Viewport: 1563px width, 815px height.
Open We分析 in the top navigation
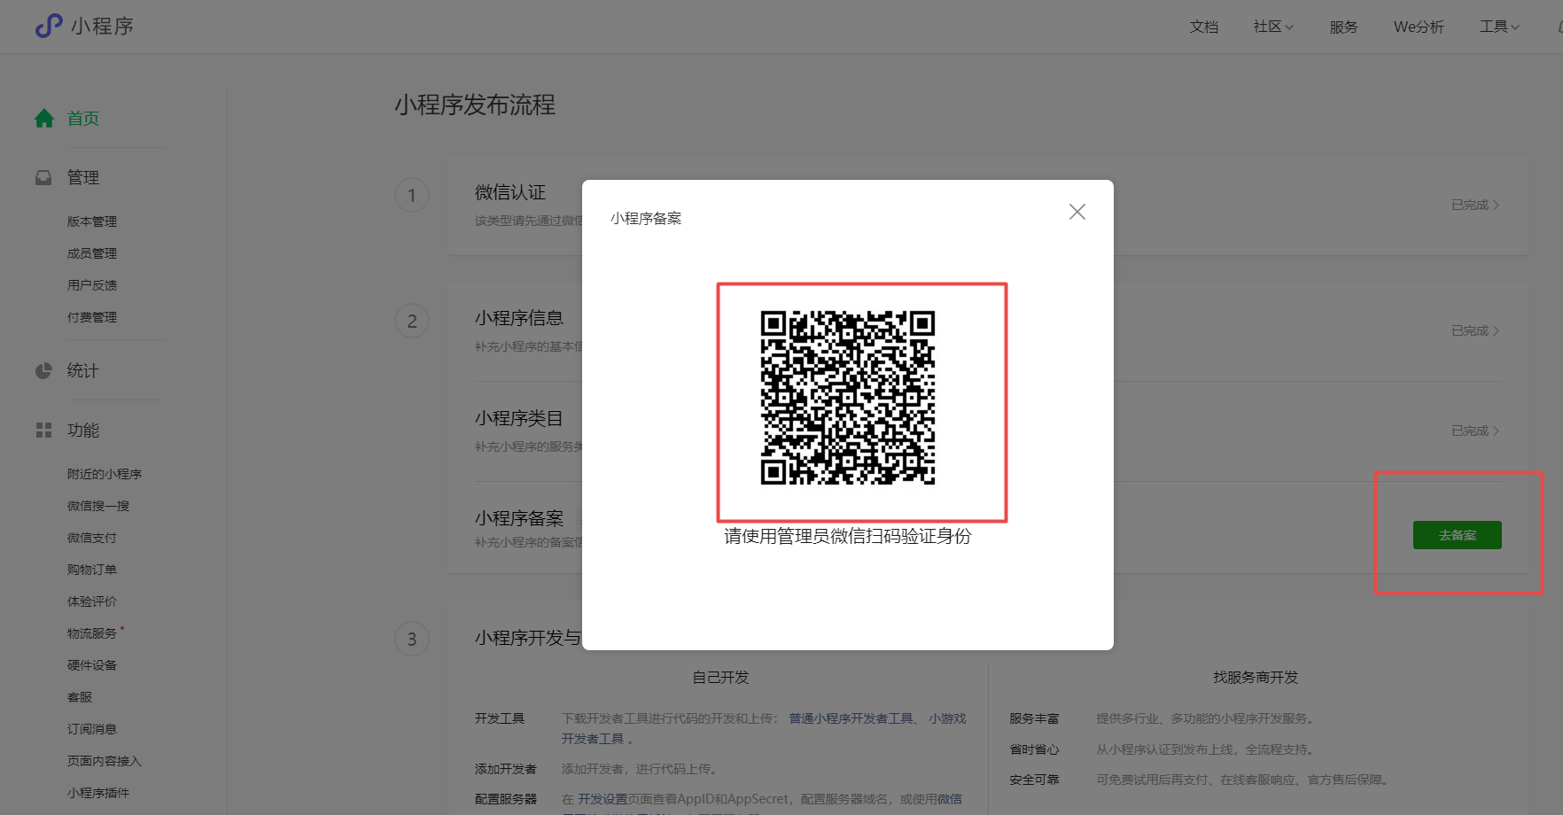1419,27
